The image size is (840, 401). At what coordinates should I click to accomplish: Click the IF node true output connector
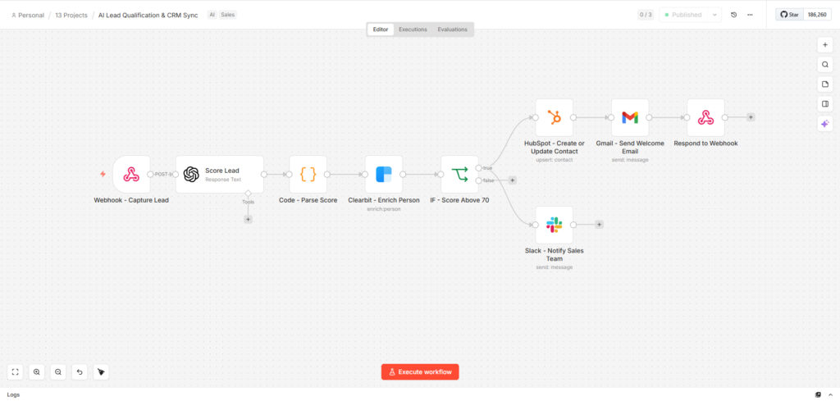478,168
